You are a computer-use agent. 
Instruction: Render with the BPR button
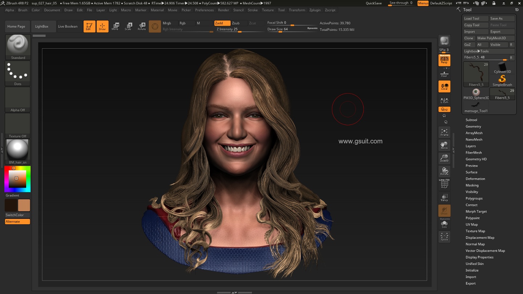click(x=444, y=41)
